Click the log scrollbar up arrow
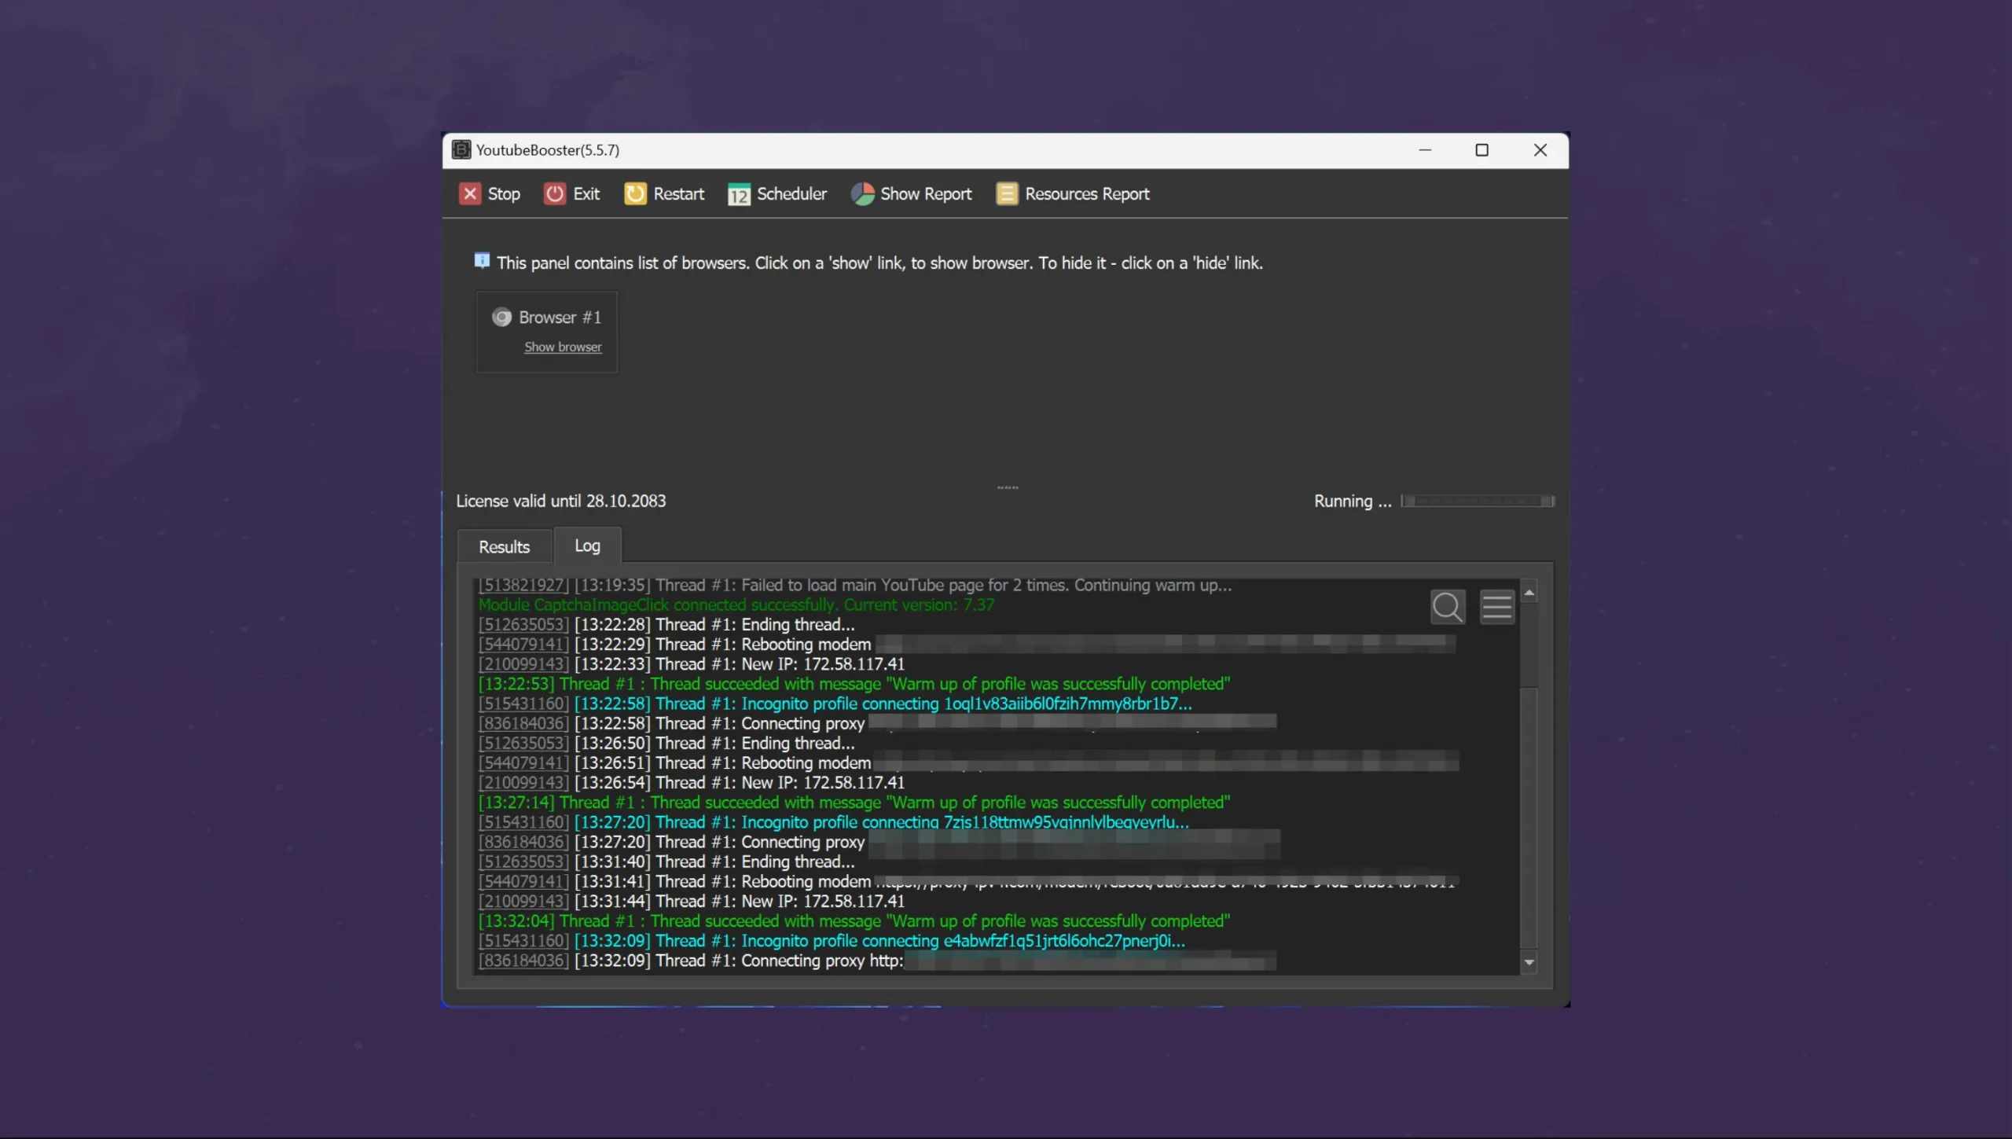 click(1529, 593)
